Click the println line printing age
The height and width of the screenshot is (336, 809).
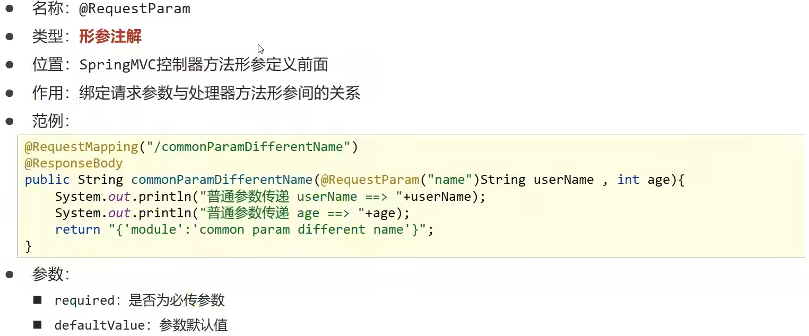coord(232,213)
